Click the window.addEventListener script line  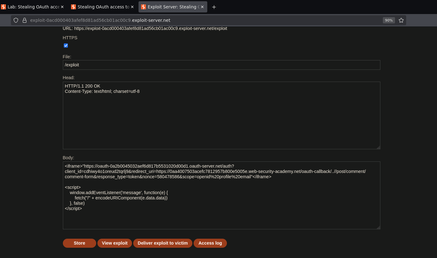pos(119,193)
